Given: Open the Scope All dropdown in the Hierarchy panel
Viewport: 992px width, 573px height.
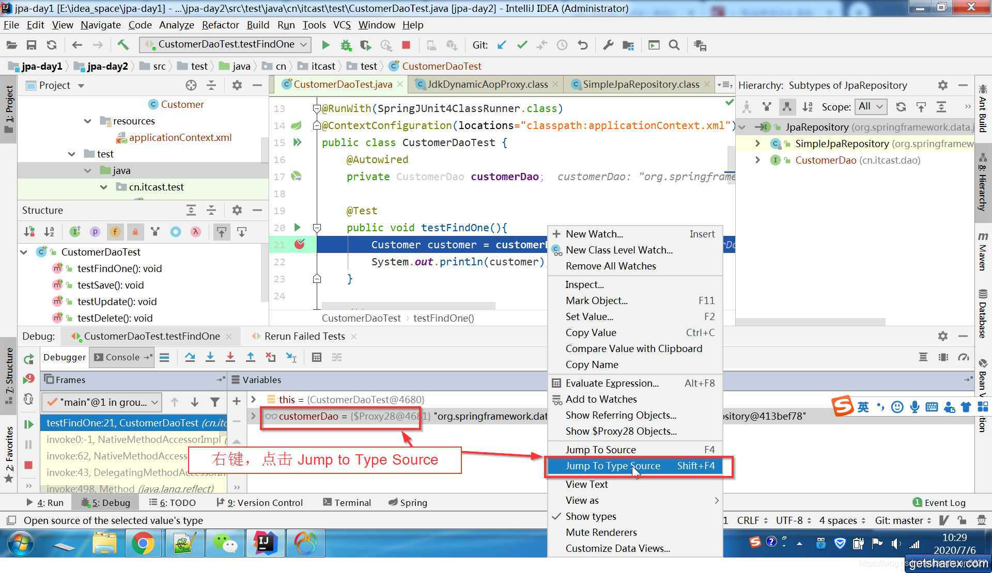Looking at the screenshot, I should [x=871, y=106].
